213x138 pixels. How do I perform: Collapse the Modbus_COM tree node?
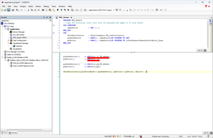(x=2, y=57)
